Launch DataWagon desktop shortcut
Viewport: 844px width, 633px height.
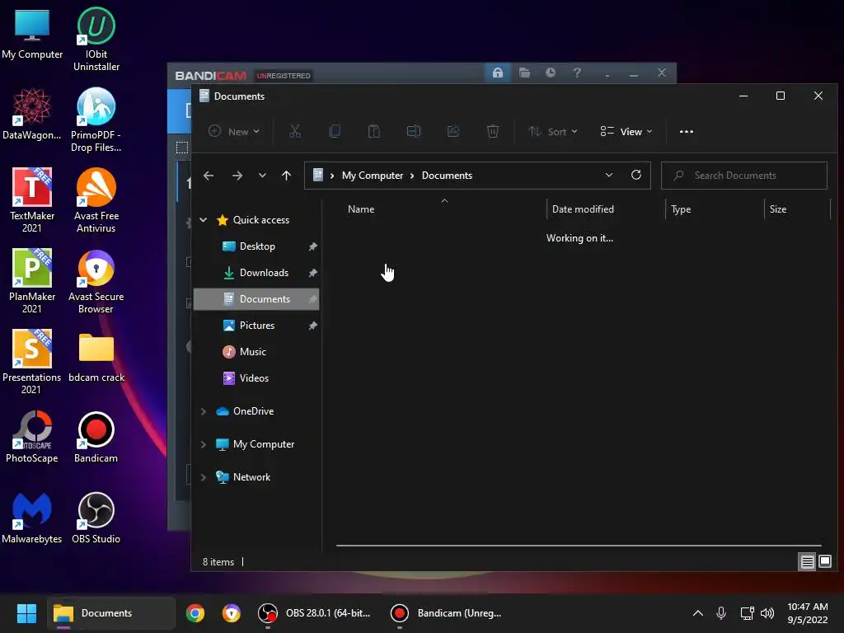(x=32, y=114)
